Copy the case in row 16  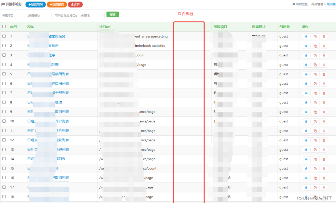pos(315,178)
